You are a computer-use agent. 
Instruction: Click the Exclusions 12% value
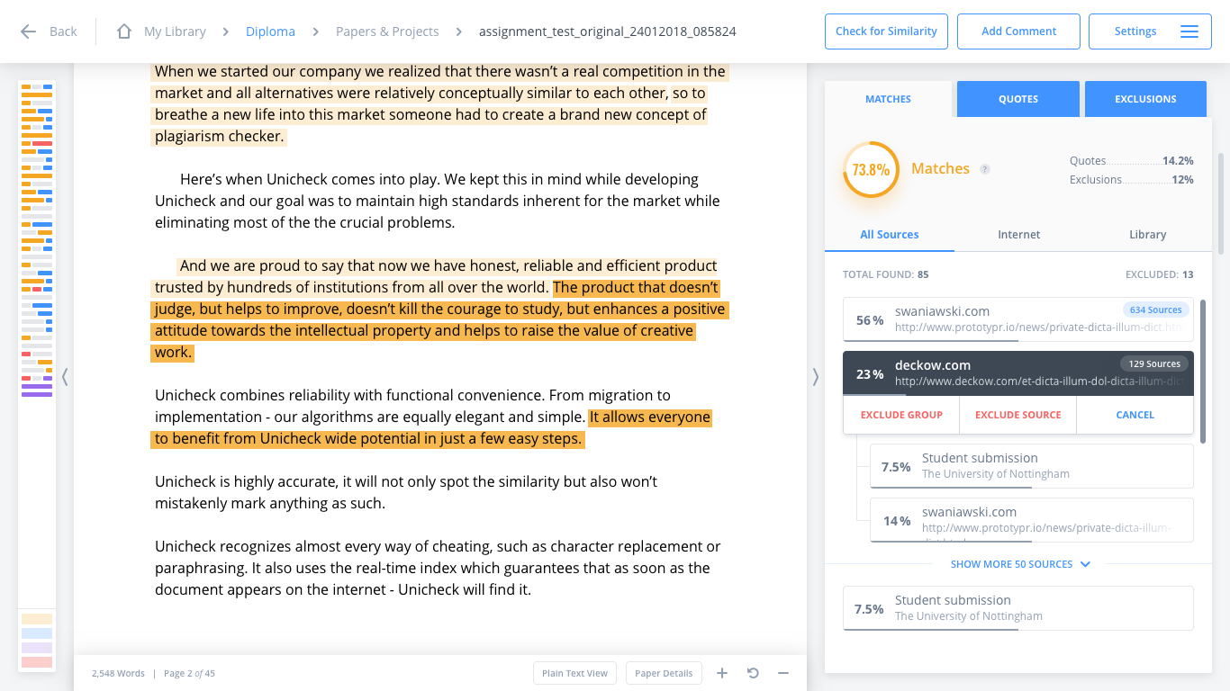tap(1182, 180)
